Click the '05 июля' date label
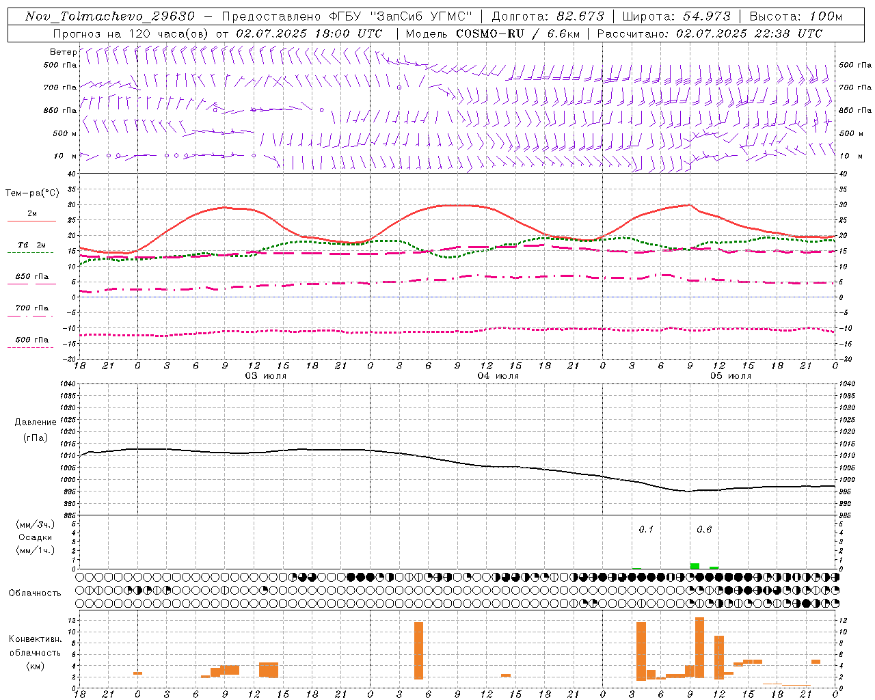 pyautogui.click(x=731, y=376)
